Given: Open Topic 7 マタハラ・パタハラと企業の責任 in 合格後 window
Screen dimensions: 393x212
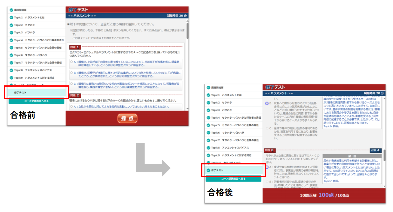Looking at the screenshot, I should tap(234, 140).
